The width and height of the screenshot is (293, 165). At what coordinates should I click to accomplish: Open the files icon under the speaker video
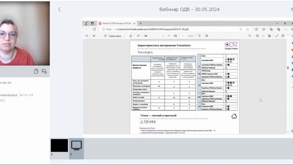click(36, 71)
